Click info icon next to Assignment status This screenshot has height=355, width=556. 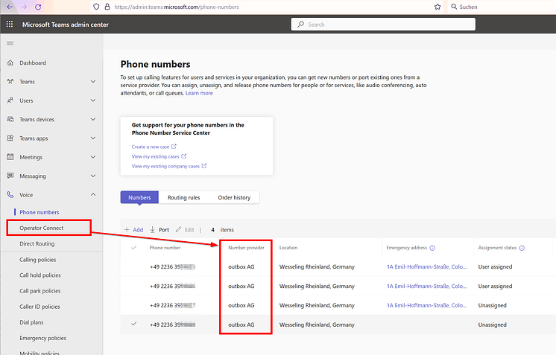(x=522, y=248)
